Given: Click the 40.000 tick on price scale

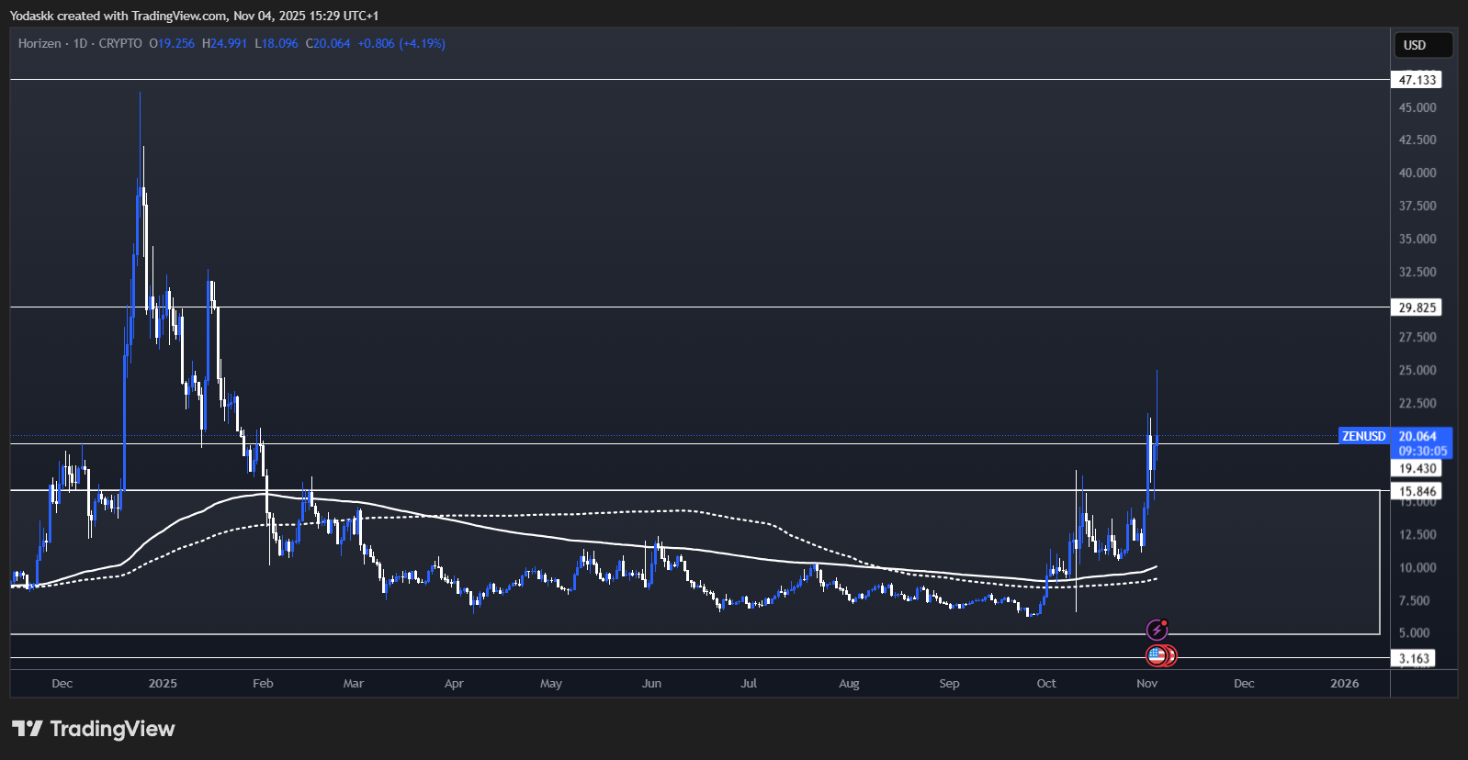Looking at the screenshot, I should pyautogui.click(x=1417, y=173).
